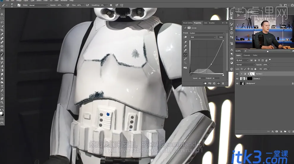Screen dimensions: 294x164
Task: Select draw-to-modify curve pencil
Action: click(x=185, y=59)
